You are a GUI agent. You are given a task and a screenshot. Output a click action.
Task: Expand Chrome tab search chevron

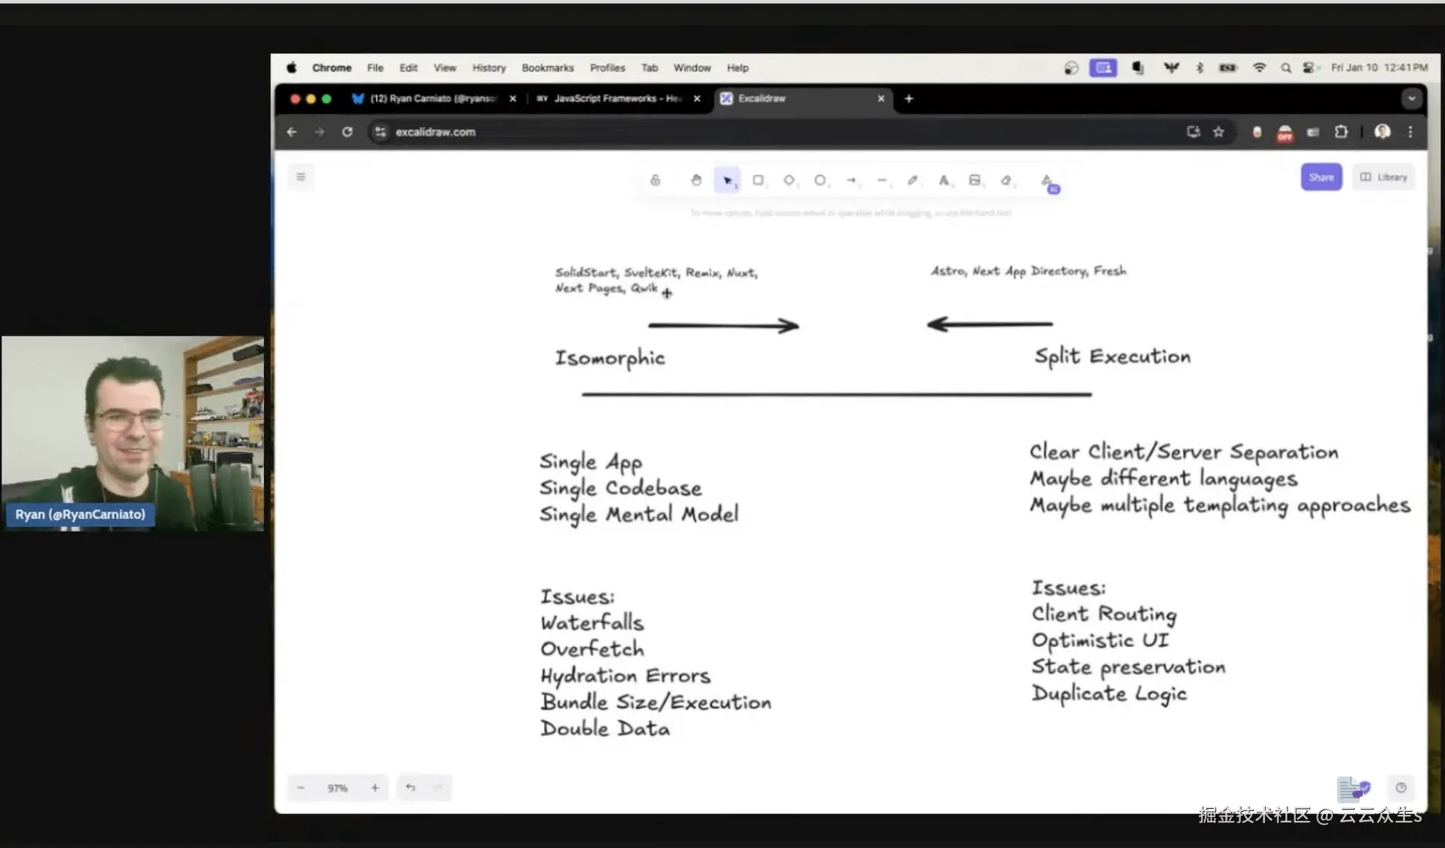click(x=1411, y=99)
